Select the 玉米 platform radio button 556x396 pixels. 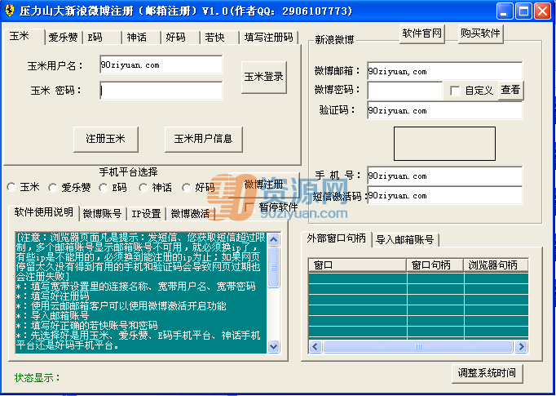click(x=11, y=187)
